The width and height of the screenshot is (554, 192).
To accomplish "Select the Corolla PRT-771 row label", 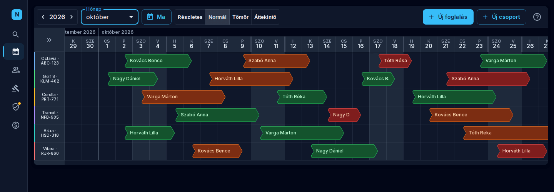I will [x=50, y=97].
